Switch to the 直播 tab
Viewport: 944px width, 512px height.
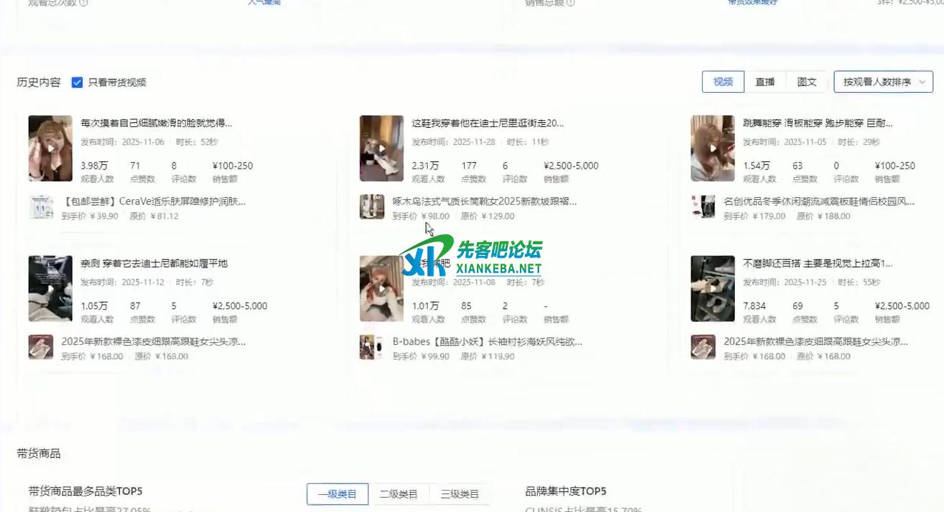pos(765,82)
